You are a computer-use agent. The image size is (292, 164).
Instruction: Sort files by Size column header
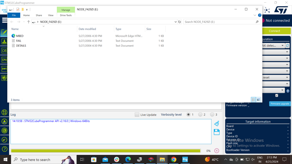(155, 29)
